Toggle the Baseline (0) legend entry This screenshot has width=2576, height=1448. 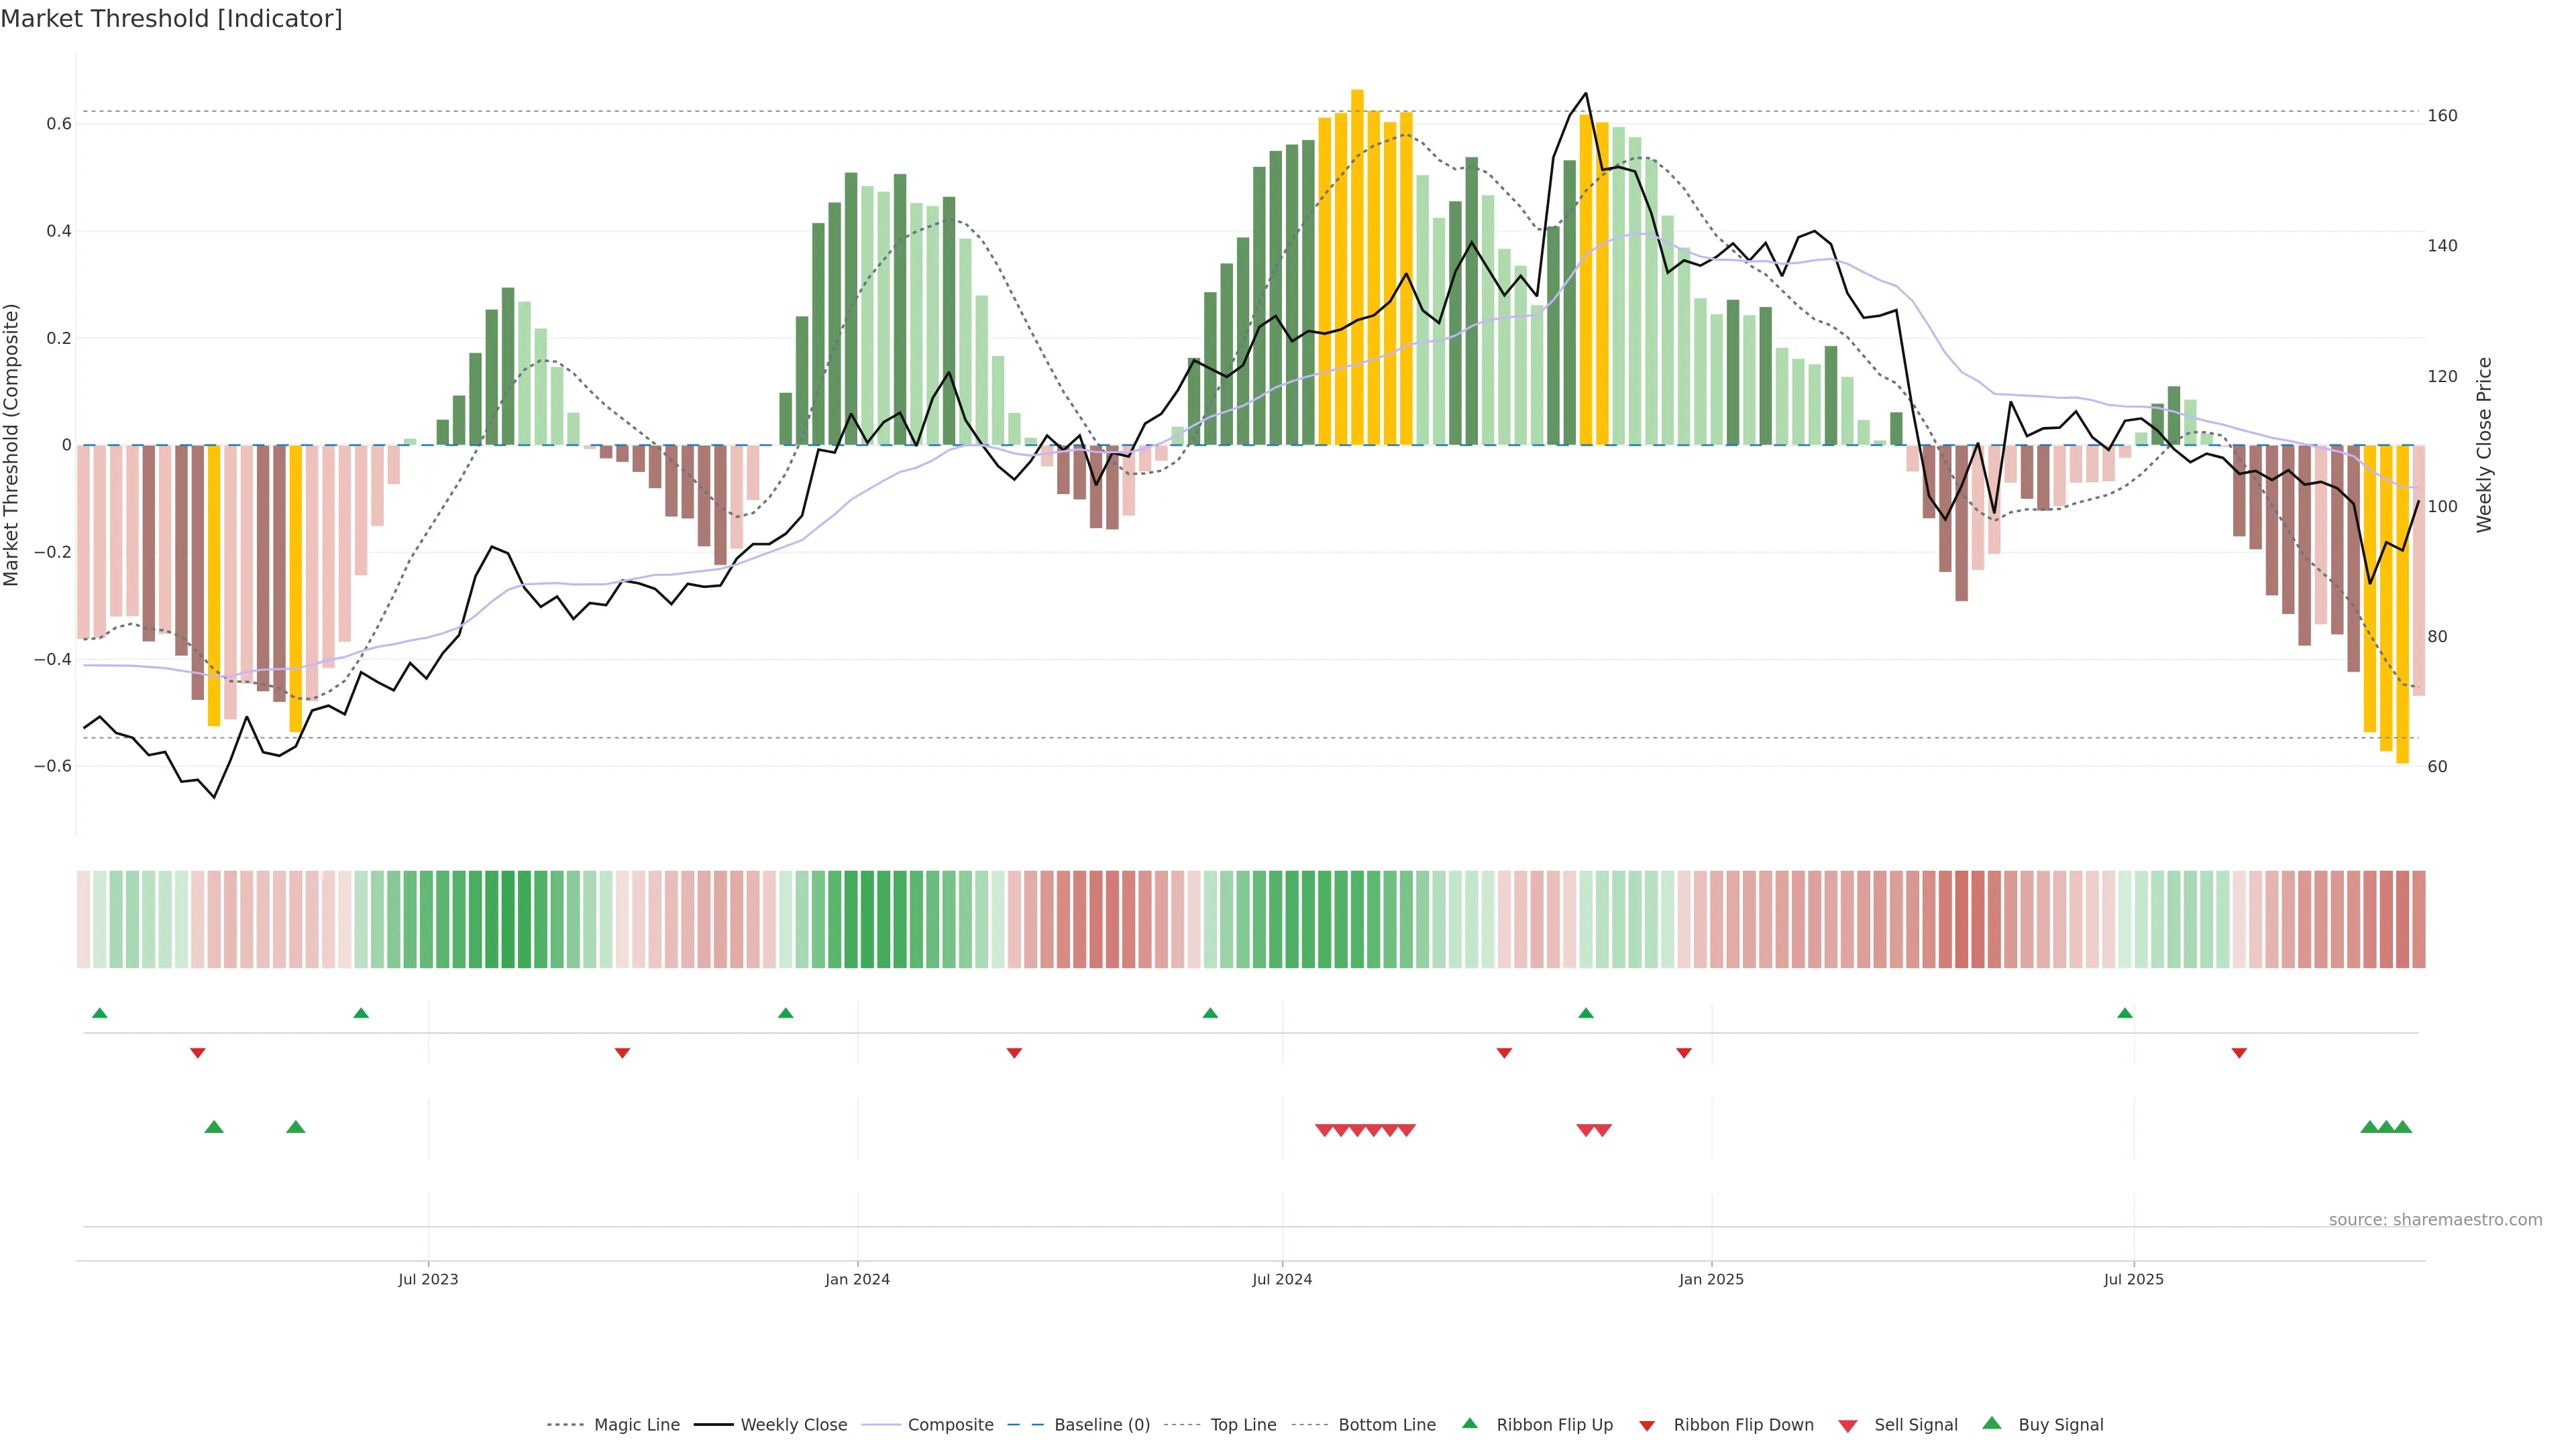(x=1101, y=1425)
